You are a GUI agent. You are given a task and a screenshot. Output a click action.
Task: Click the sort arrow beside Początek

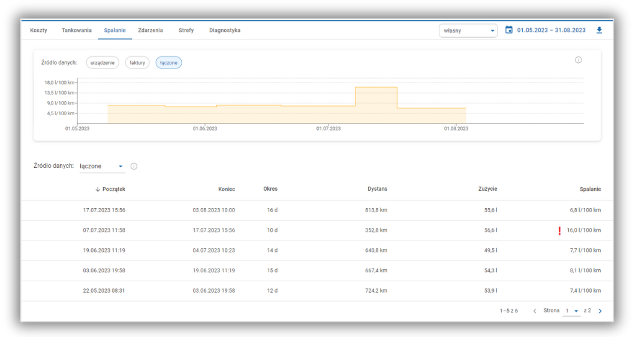98,189
